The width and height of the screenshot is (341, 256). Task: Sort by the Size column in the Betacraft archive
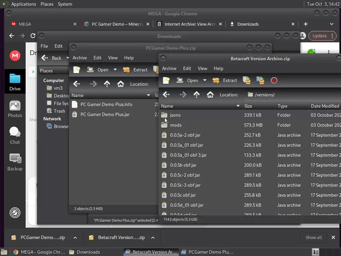pos(259,106)
